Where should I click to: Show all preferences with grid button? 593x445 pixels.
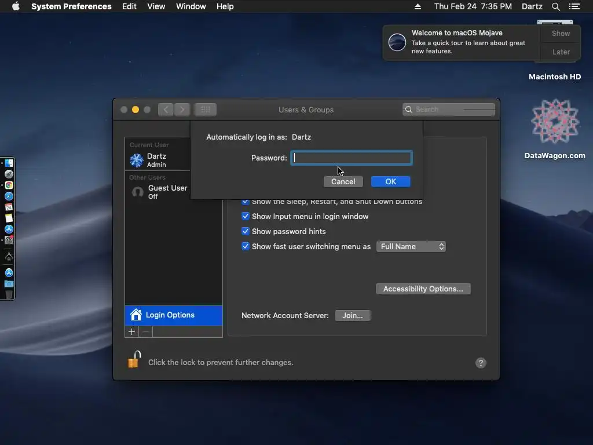pyautogui.click(x=206, y=110)
